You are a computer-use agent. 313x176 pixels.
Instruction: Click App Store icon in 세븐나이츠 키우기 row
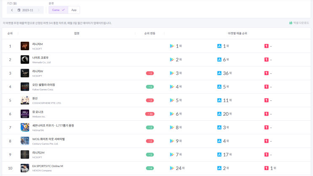pyautogui.click(x=219, y=127)
